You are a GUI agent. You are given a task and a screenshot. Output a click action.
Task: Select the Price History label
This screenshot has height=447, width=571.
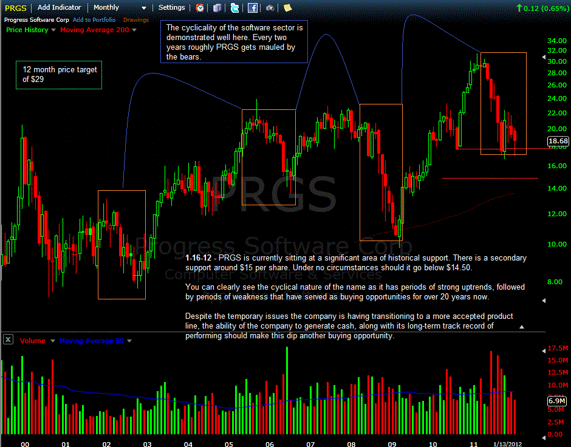pyautogui.click(x=27, y=30)
